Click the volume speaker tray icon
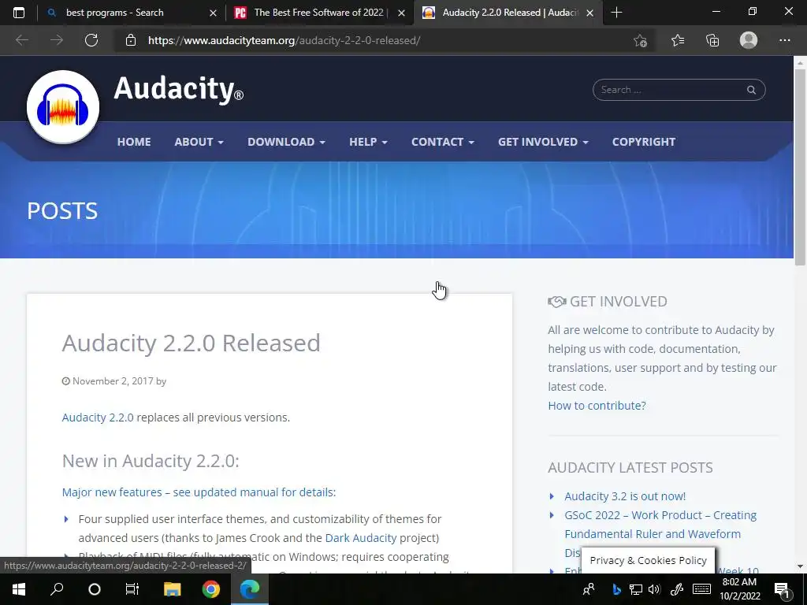The width and height of the screenshot is (807, 605). point(654,589)
